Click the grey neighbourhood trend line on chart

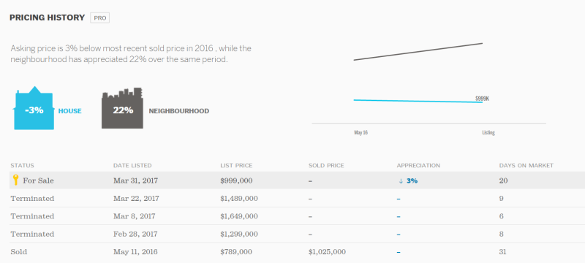418,52
